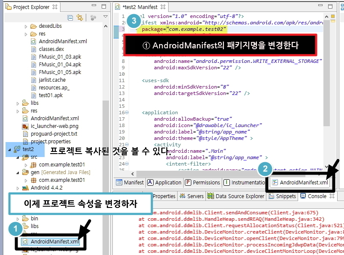Open the Snippets view tab
The width and height of the screenshot is (344, 255).
(x=283, y=196)
